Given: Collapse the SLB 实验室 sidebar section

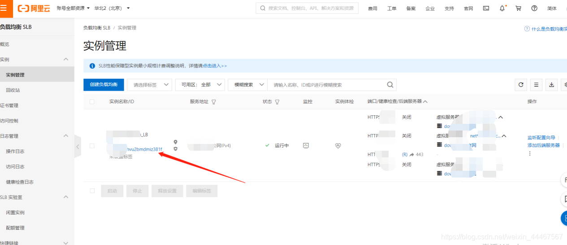Looking at the screenshot, I should (x=66, y=197).
